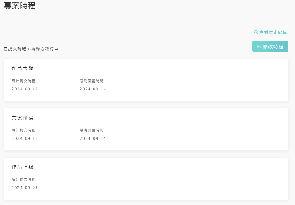The image size is (295, 205).
Task: Click the 已提交時程，待對方確認中 status text
Action: (x=30, y=49)
